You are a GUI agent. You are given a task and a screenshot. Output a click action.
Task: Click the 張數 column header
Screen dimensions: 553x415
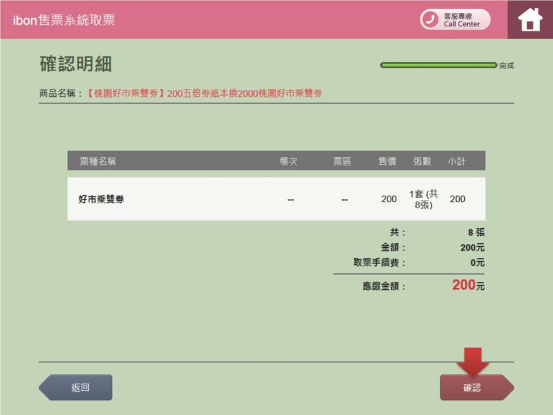tap(422, 161)
